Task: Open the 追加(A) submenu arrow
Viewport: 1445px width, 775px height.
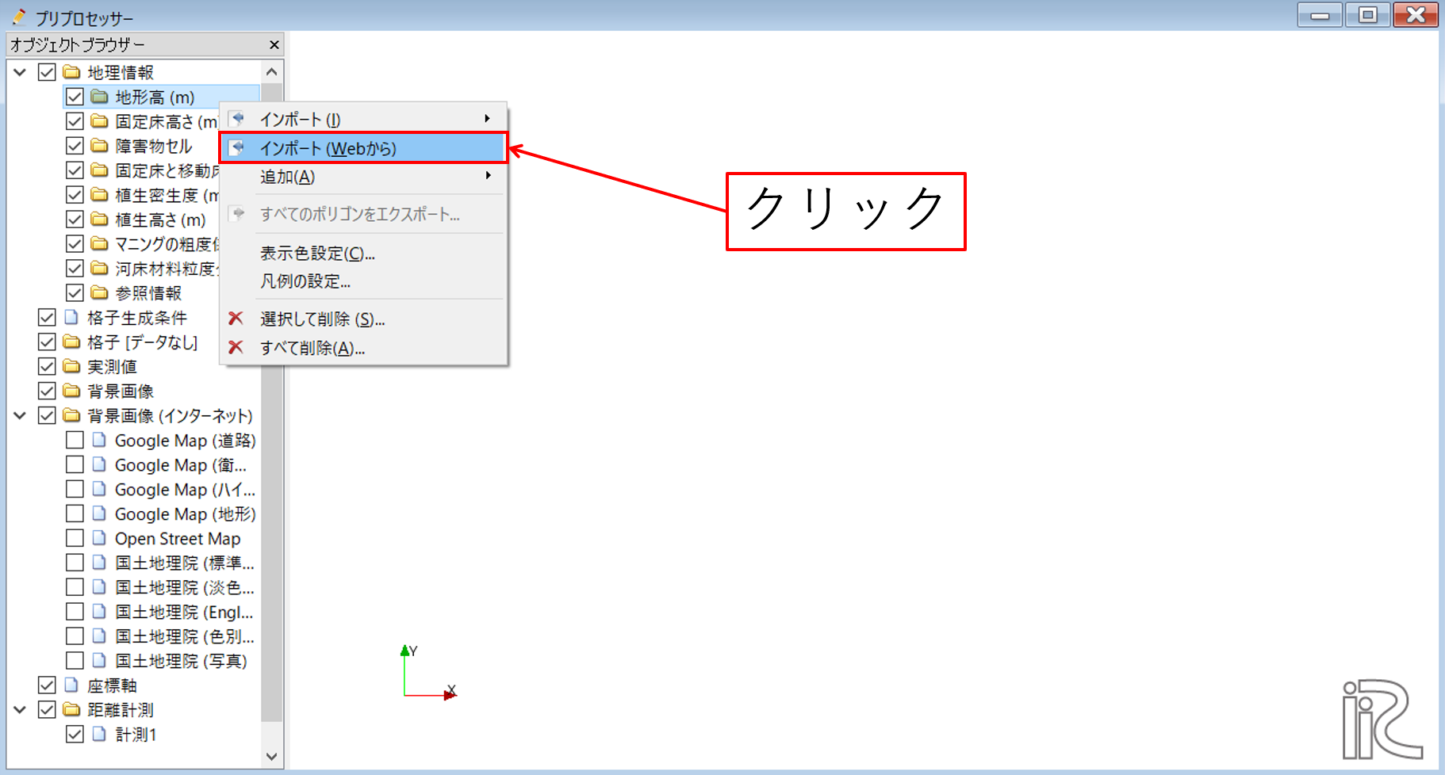Action: tap(488, 176)
